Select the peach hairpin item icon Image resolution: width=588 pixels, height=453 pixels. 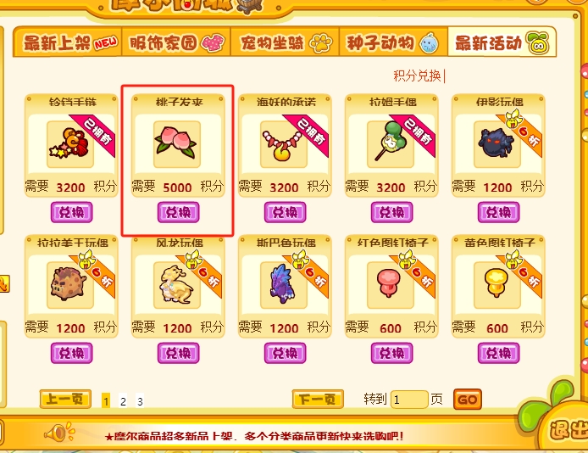click(176, 144)
